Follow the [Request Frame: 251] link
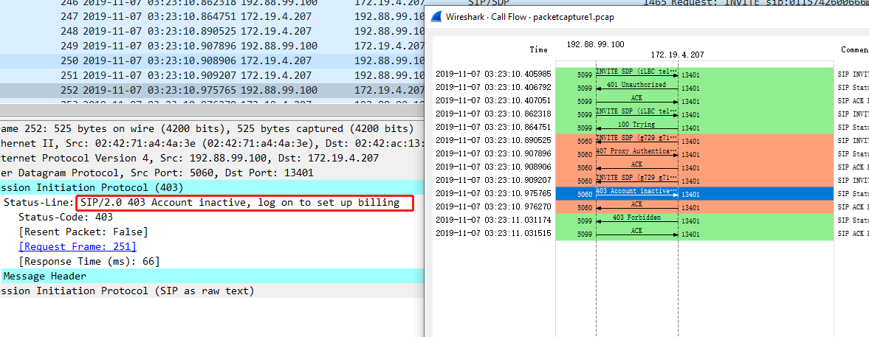The height and width of the screenshot is (337, 869). click(78, 246)
